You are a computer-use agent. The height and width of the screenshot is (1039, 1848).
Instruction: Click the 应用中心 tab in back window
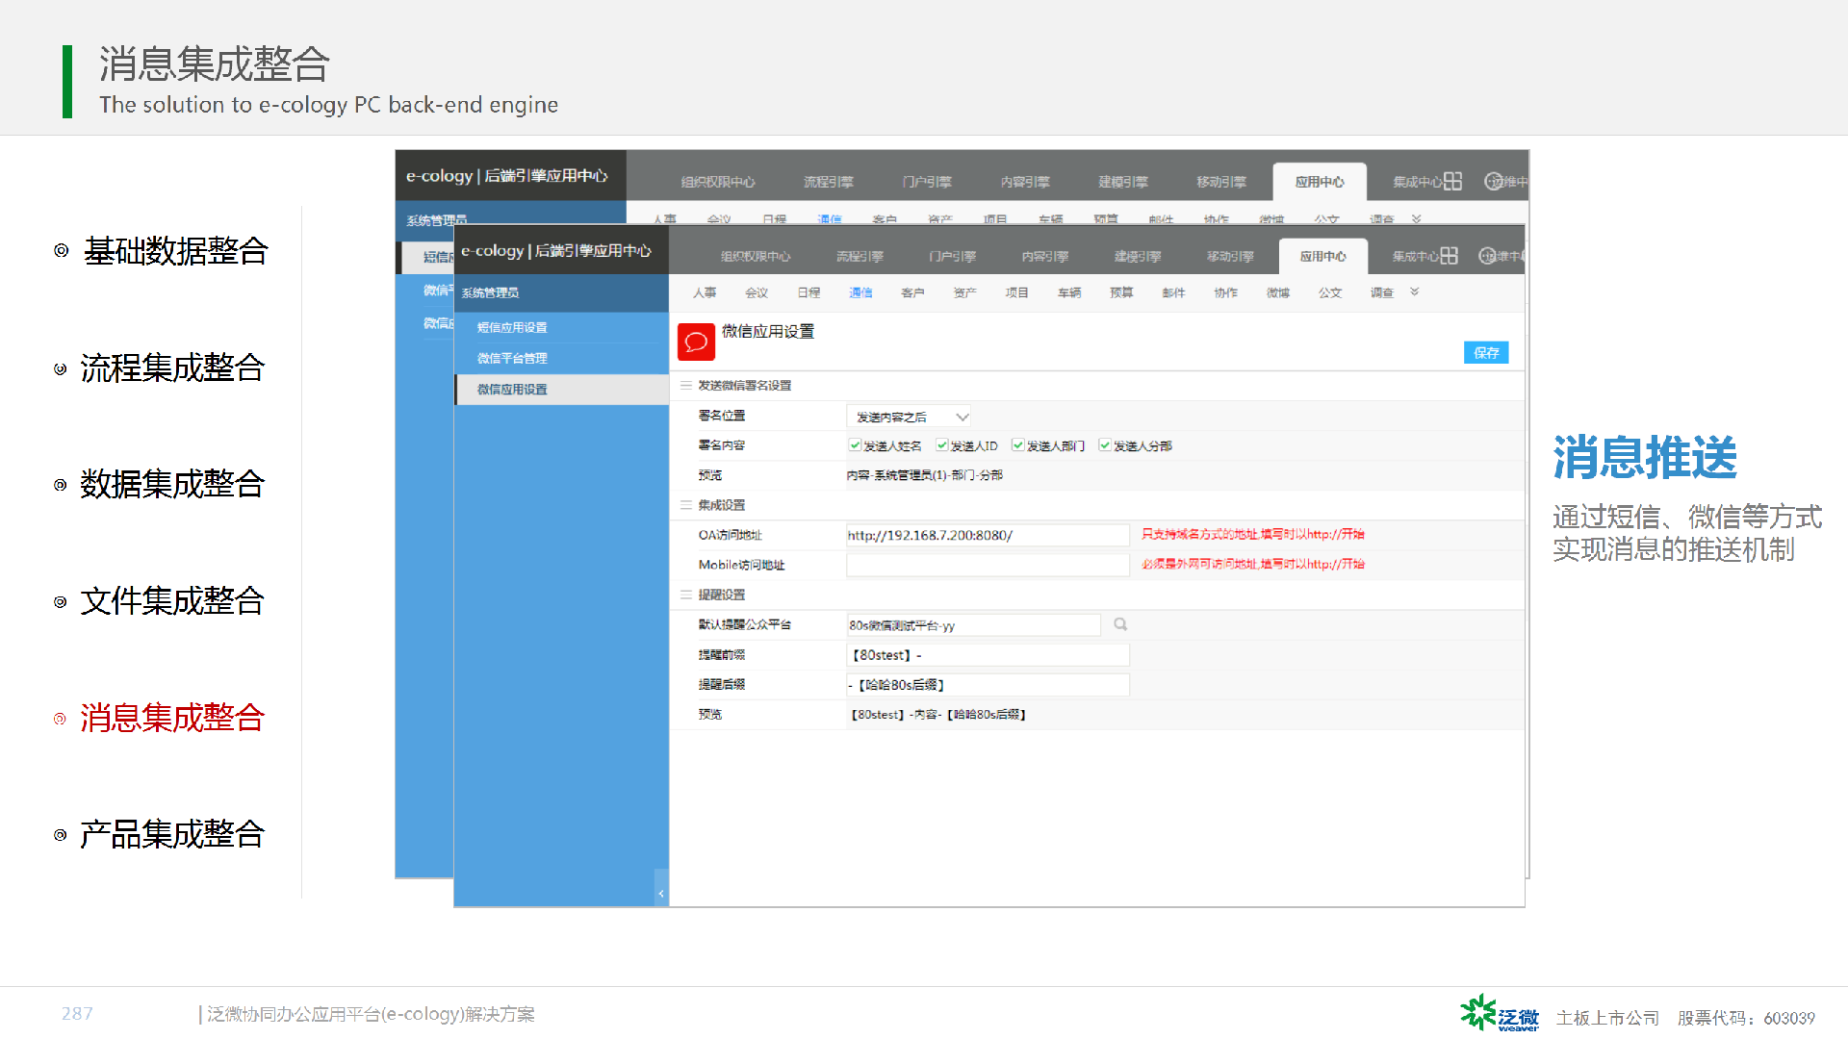(1320, 181)
